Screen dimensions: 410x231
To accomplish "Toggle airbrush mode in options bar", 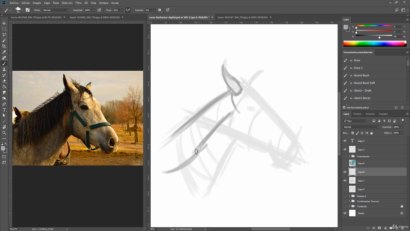I will coord(128,10).
